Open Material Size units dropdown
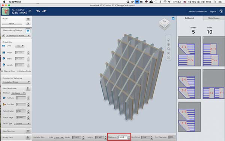The image size is (225, 141). tap(59, 138)
